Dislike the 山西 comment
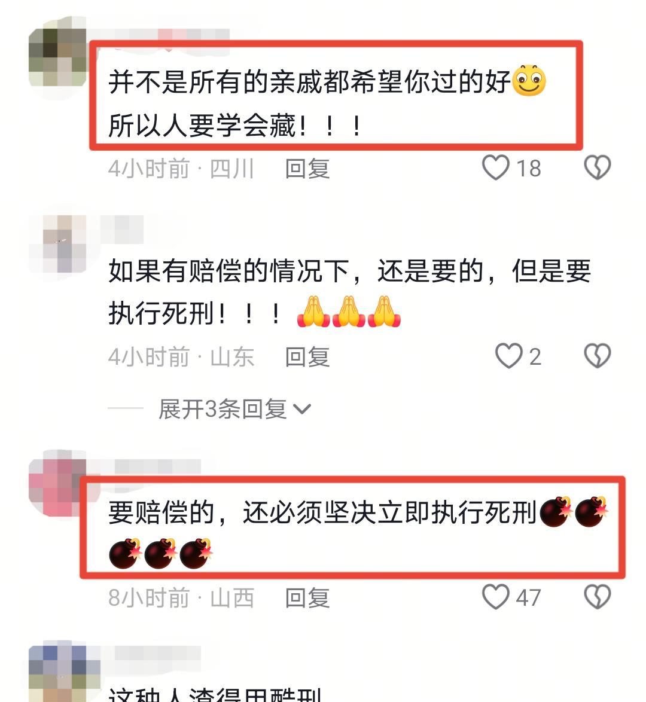The image size is (646, 702). tap(597, 597)
